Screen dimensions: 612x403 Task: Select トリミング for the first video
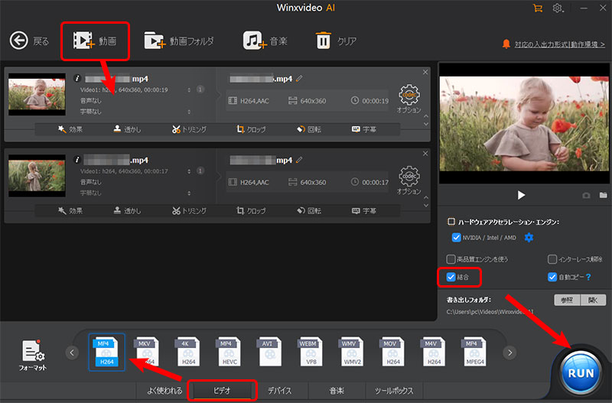[189, 129]
